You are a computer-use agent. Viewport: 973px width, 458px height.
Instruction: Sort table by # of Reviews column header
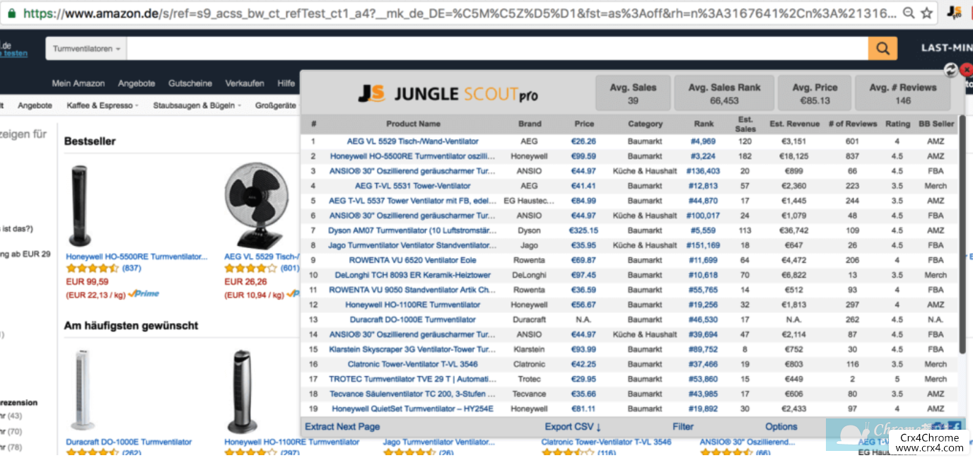point(852,124)
